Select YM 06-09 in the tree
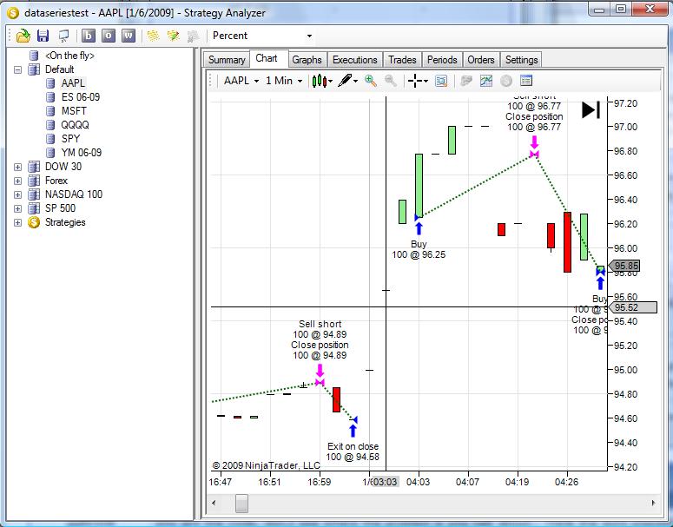Viewport: 673px width, 527px height. click(82, 153)
